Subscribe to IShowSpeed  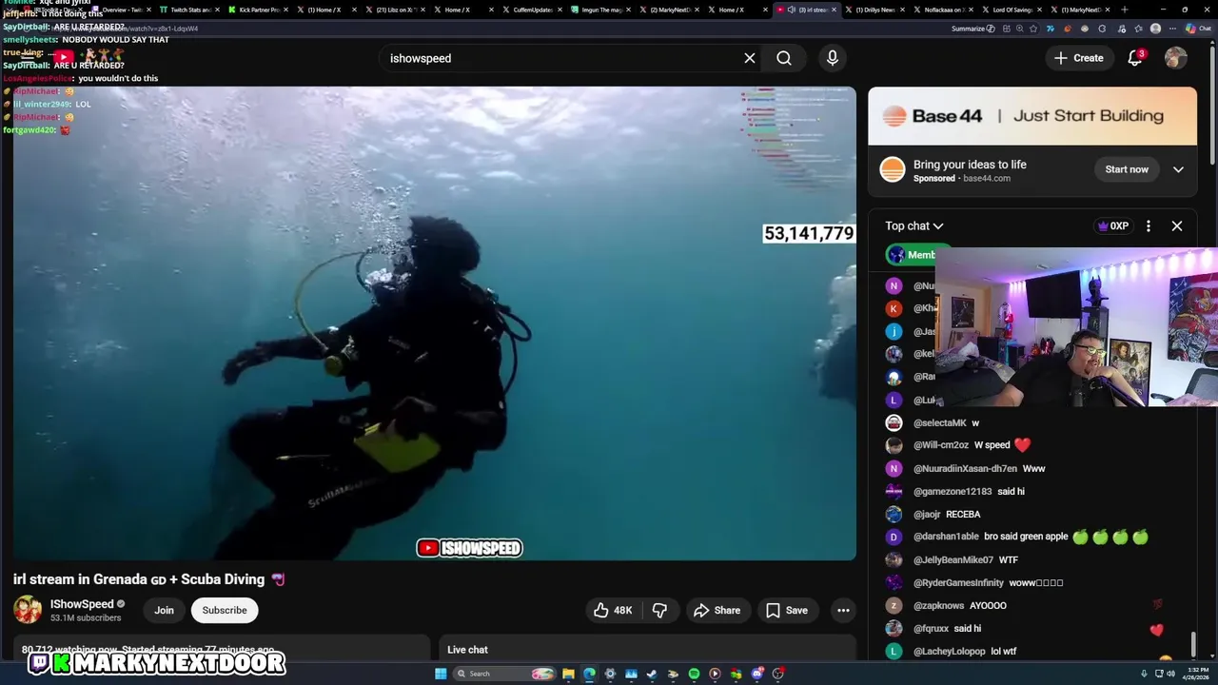225,610
